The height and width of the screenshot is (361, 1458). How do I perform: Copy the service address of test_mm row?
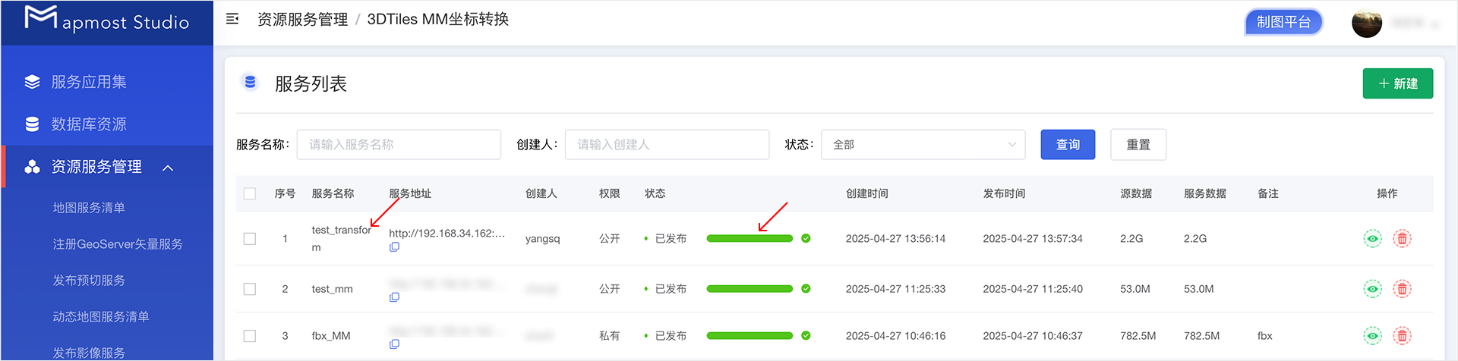pyautogui.click(x=394, y=297)
